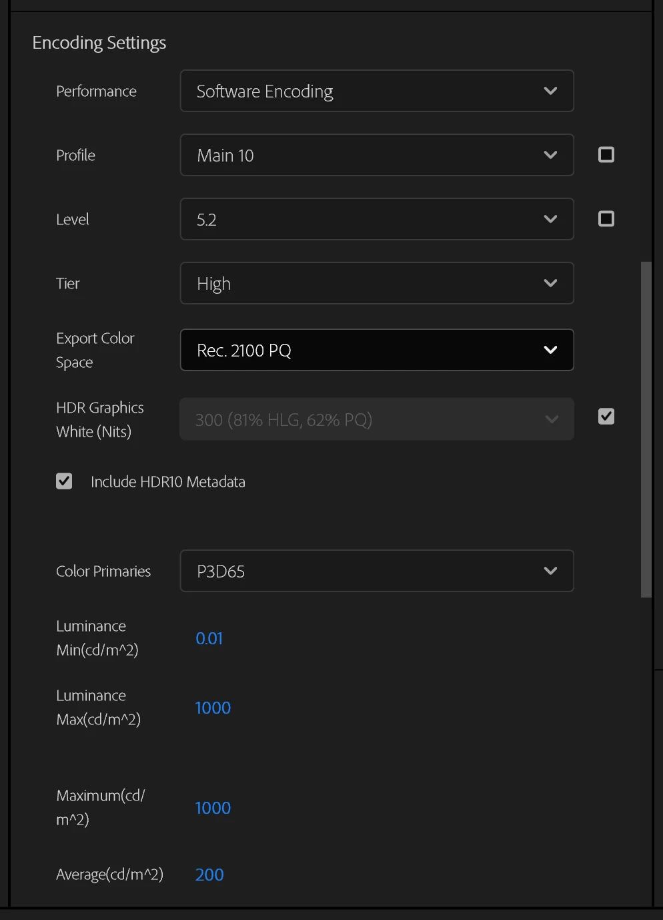The width and height of the screenshot is (663, 920).
Task: Click the Average cd/m^2 value 200
Action: [x=209, y=875]
